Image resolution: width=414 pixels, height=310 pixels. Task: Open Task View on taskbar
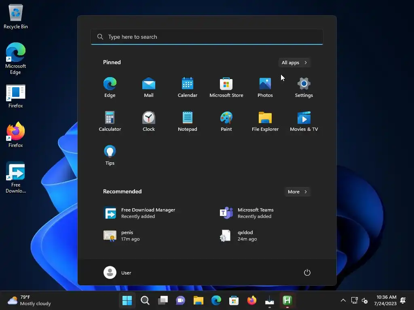click(163, 300)
